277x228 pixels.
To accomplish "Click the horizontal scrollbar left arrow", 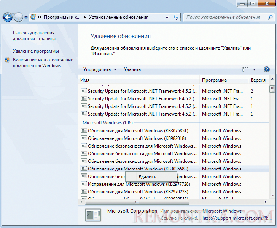I will tap(81, 202).
